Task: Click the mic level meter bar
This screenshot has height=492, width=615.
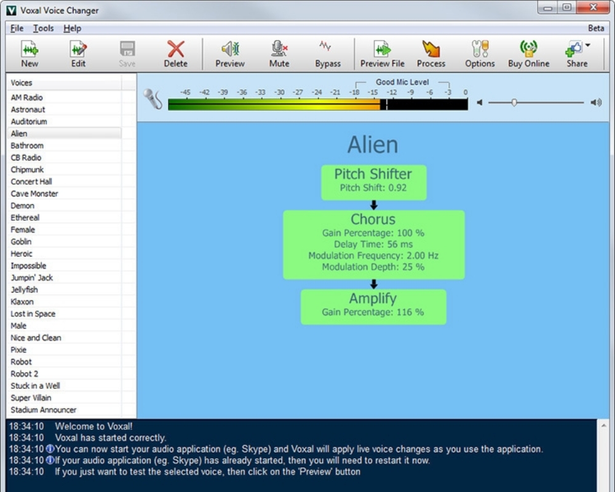Action: pyautogui.click(x=318, y=105)
